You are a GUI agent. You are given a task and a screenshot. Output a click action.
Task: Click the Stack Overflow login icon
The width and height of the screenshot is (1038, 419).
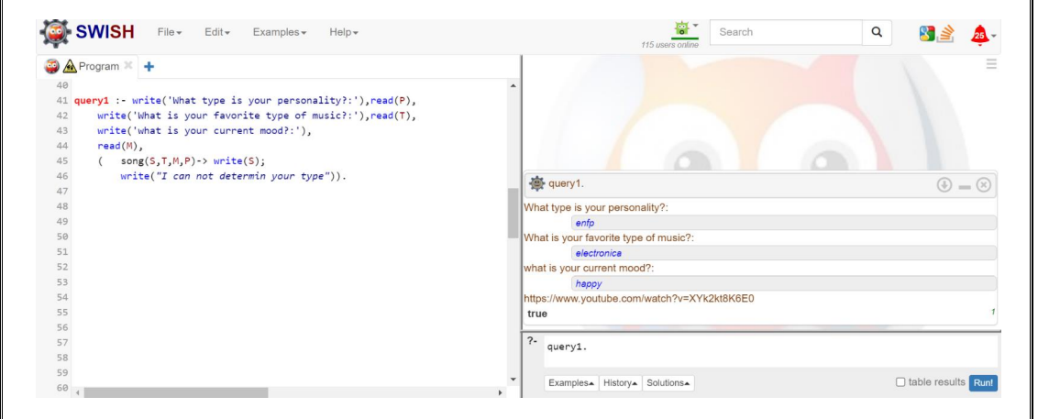946,33
